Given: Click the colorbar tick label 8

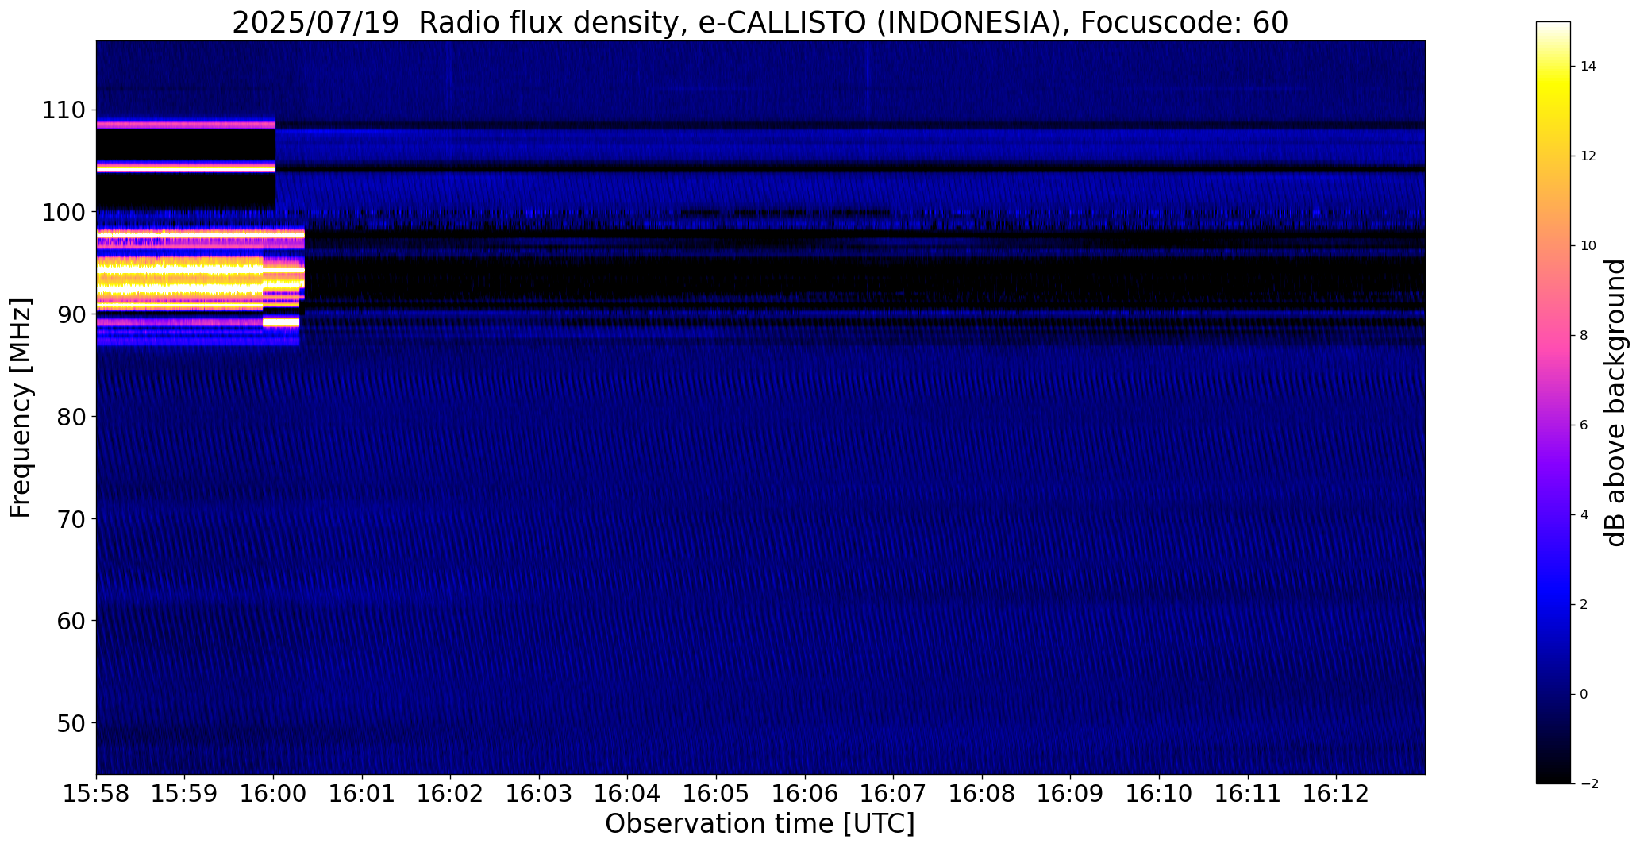Looking at the screenshot, I should coord(1584,336).
